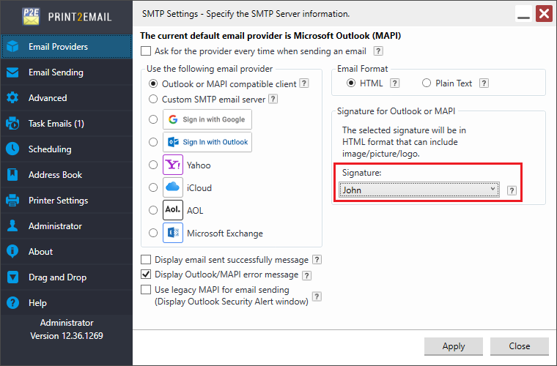
Task: Open the Signature dropdown showing John
Action: (x=418, y=190)
